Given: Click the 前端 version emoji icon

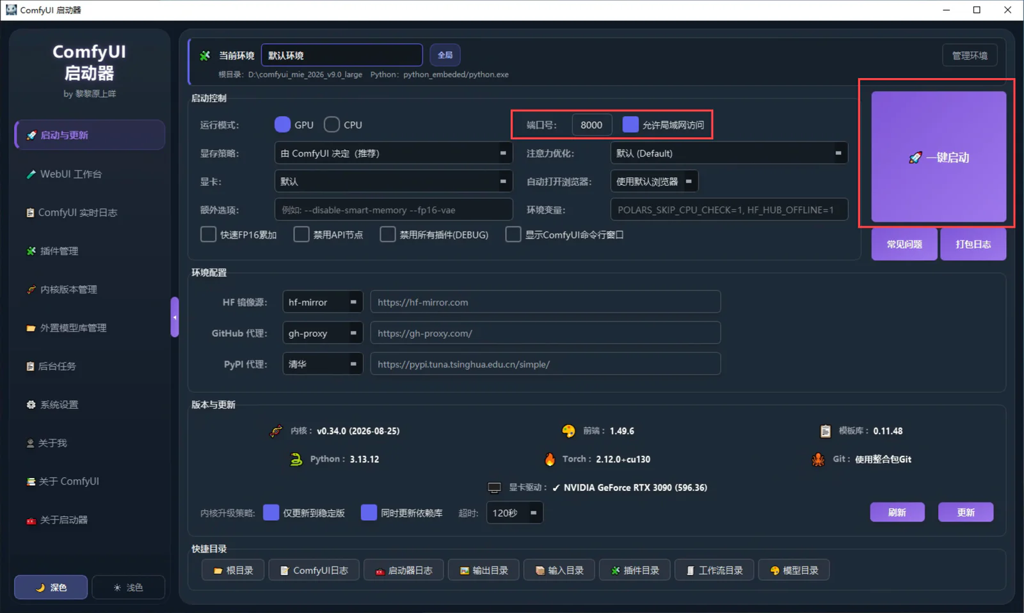Looking at the screenshot, I should click(x=568, y=431).
